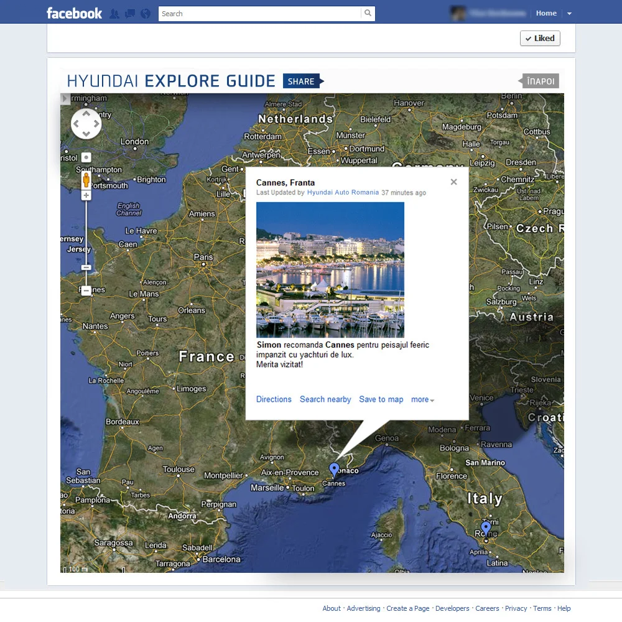This screenshot has width=622, height=622.
Task: Click the blue Rome map pin
Action: [486, 528]
